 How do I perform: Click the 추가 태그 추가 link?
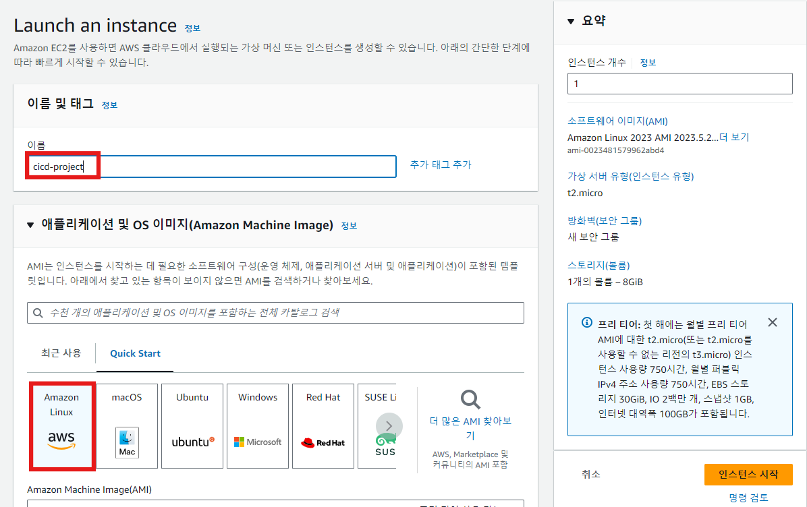(441, 165)
